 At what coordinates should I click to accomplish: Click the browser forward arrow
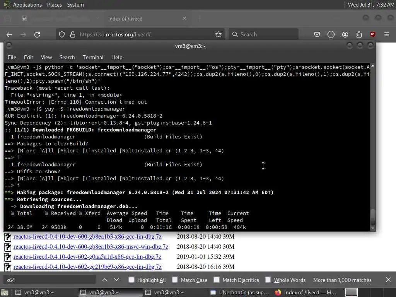coord(23,34)
